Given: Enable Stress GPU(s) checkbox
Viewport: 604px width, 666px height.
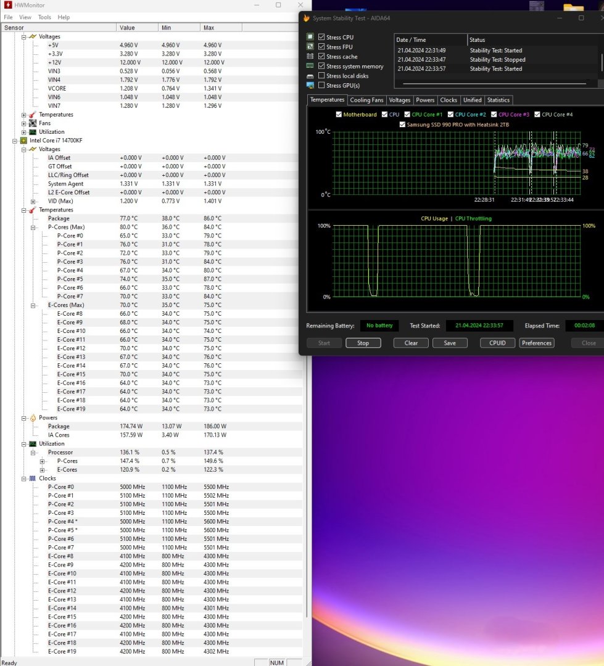Looking at the screenshot, I should 322,85.
